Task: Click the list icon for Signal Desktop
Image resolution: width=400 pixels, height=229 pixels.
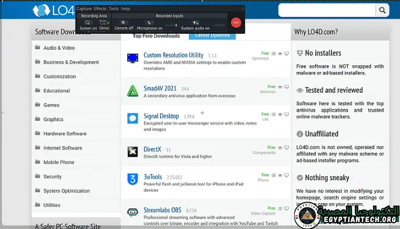Action: click(x=273, y=114)
